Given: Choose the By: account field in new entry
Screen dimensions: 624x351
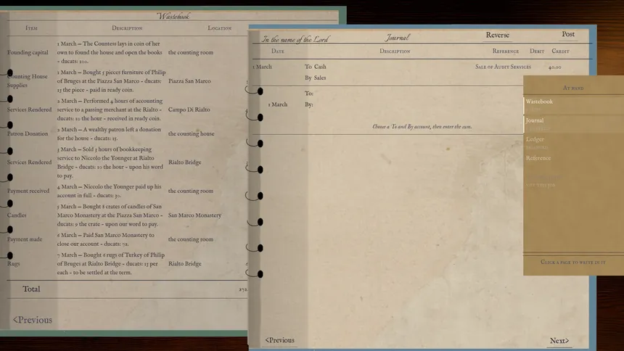Looking at the screenshot, I should pyautogui.click(x=309, y=104).
